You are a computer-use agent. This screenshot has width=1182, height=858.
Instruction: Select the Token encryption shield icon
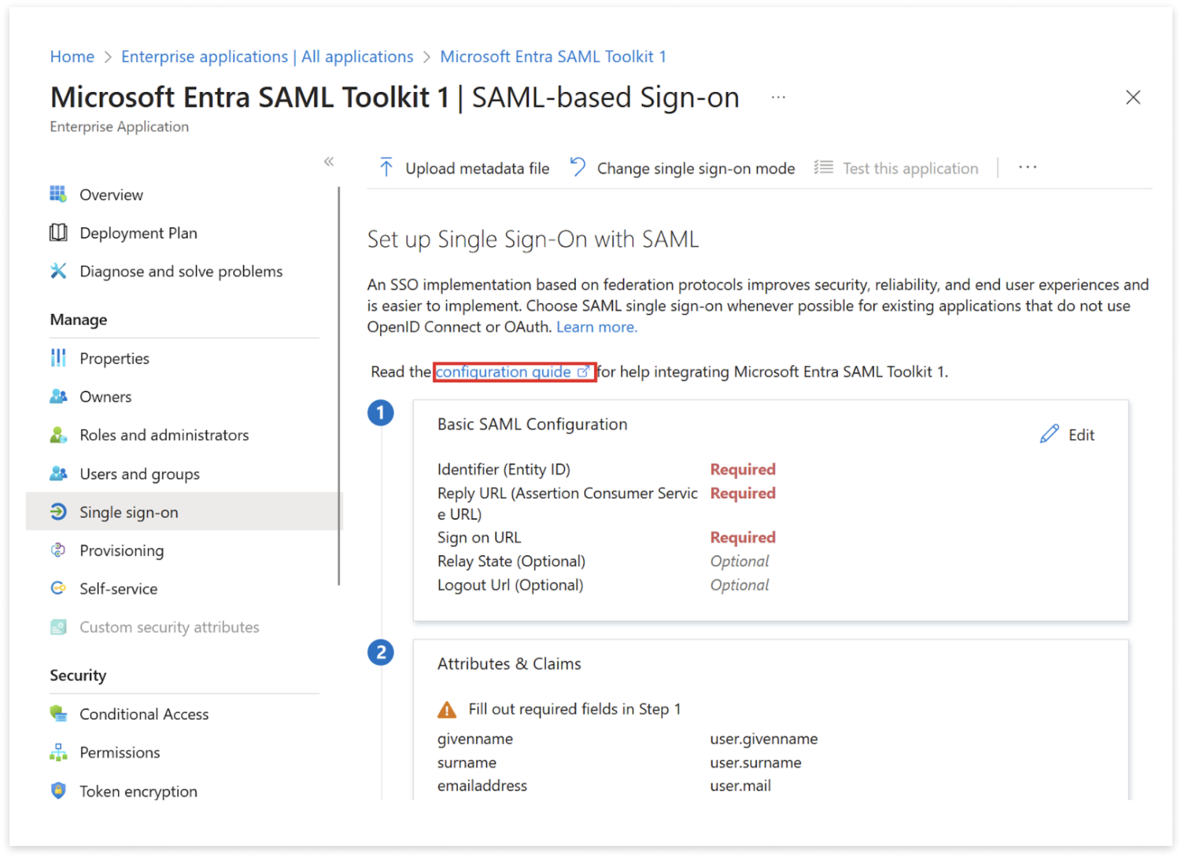(x=58, y=790)
